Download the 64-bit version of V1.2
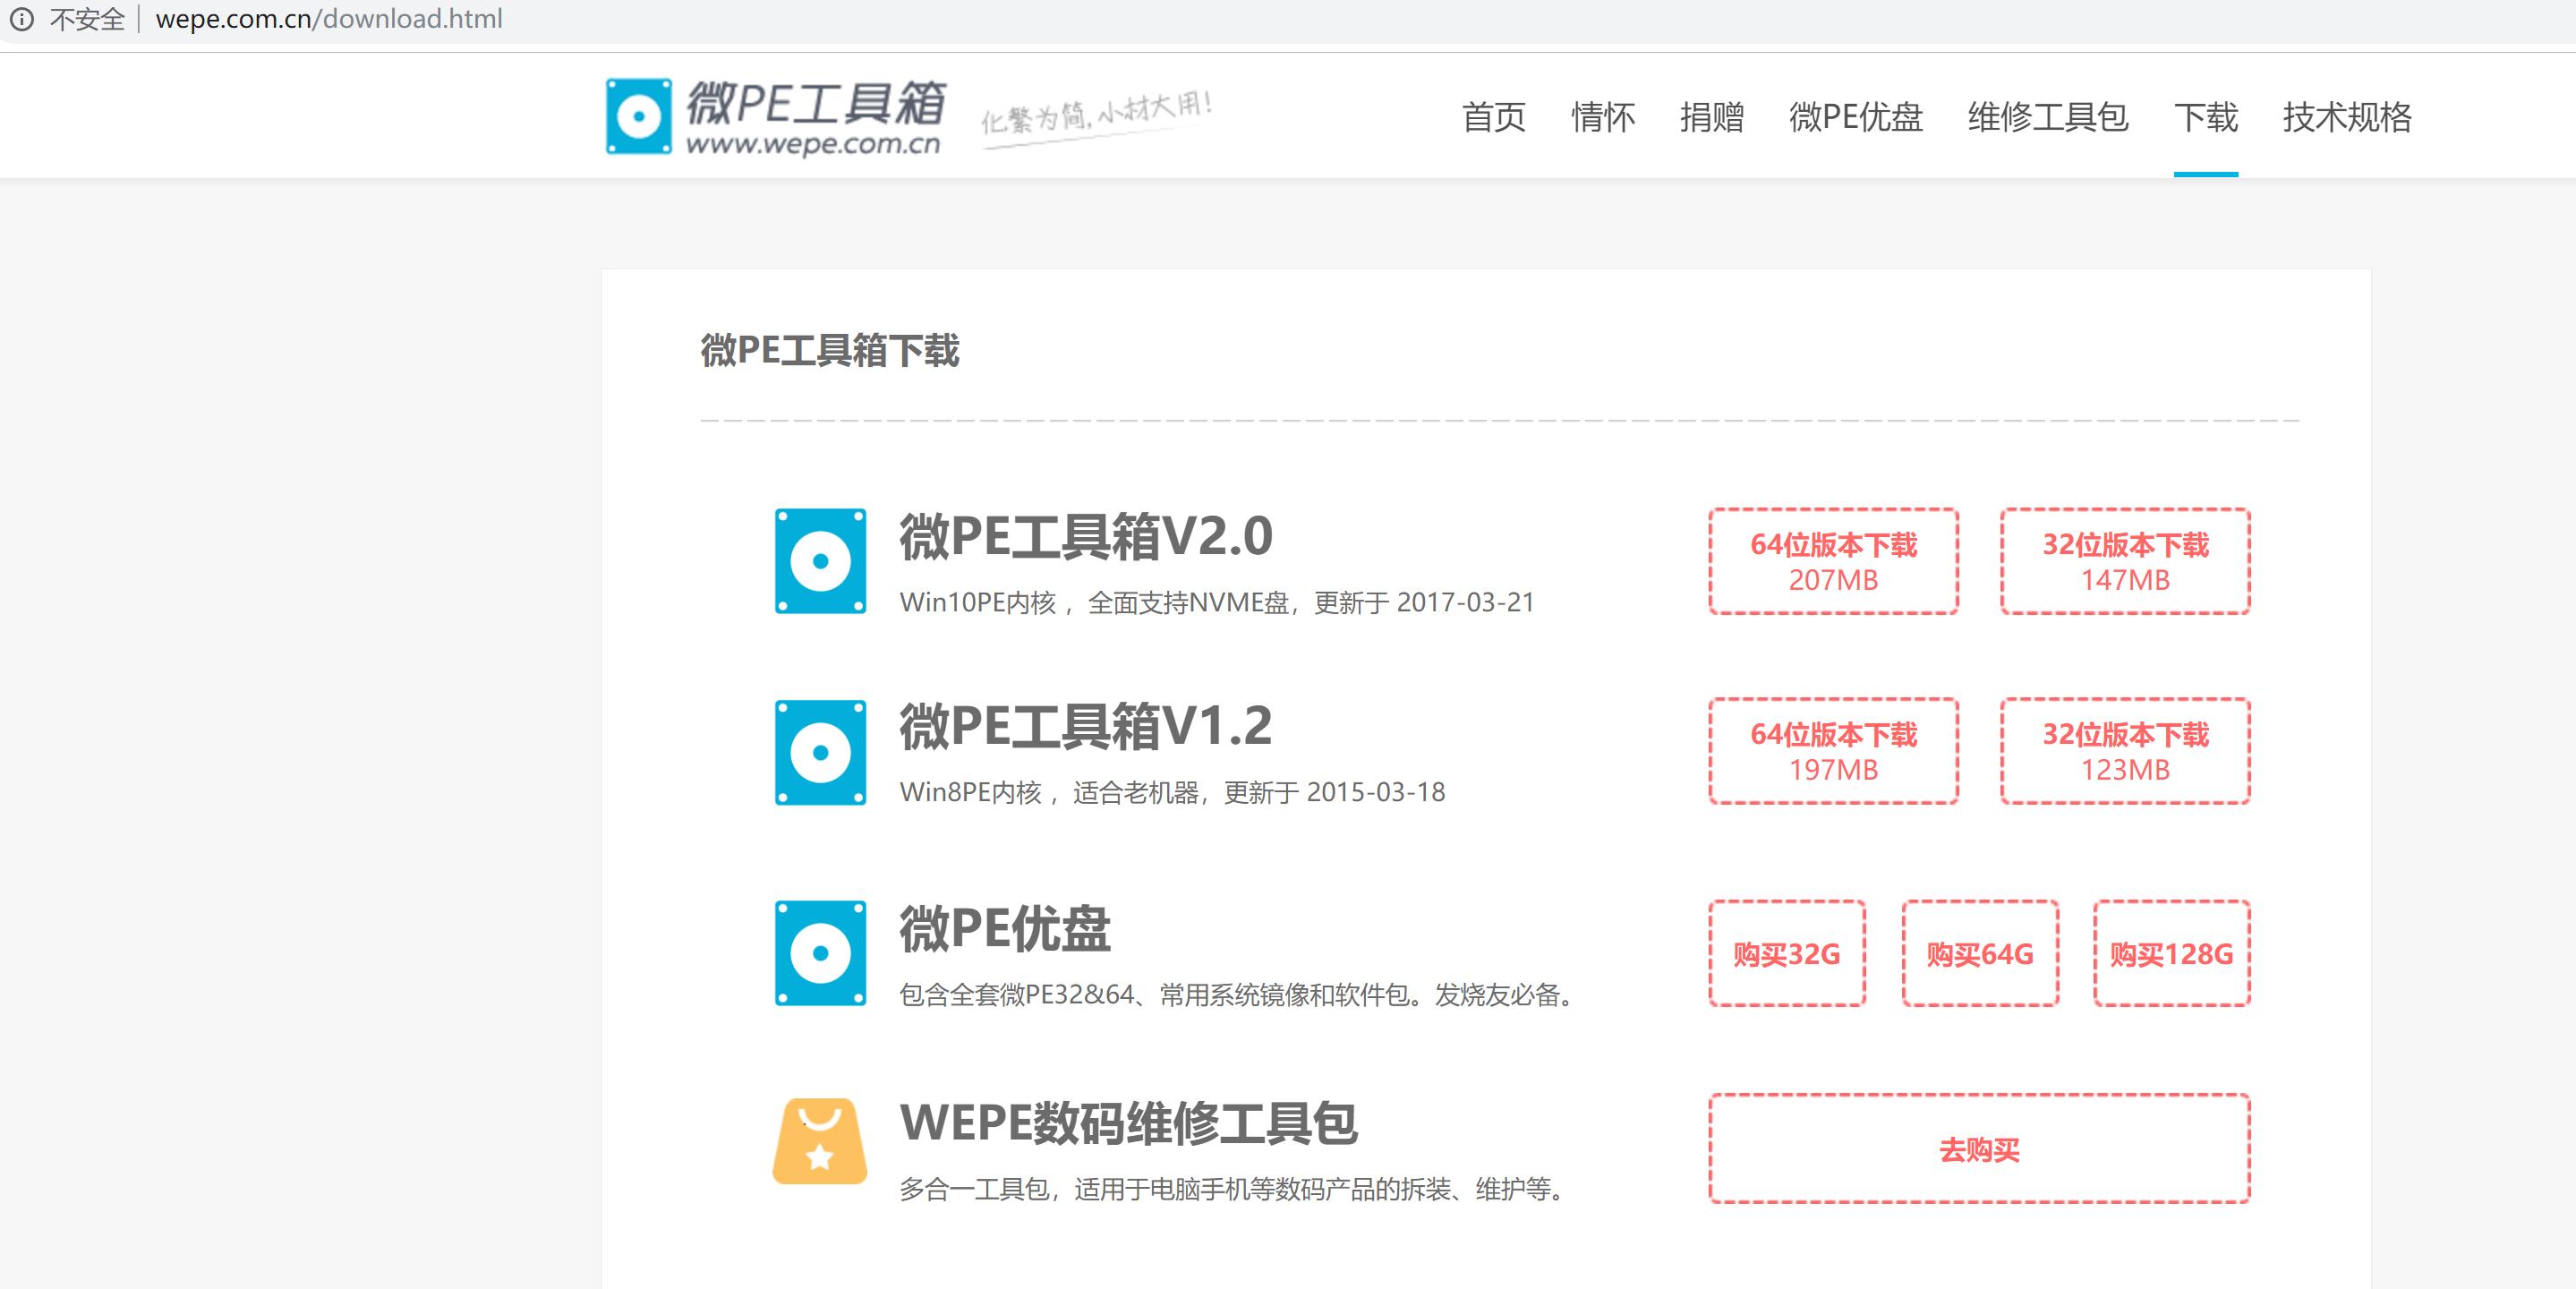 point(1833,753)
